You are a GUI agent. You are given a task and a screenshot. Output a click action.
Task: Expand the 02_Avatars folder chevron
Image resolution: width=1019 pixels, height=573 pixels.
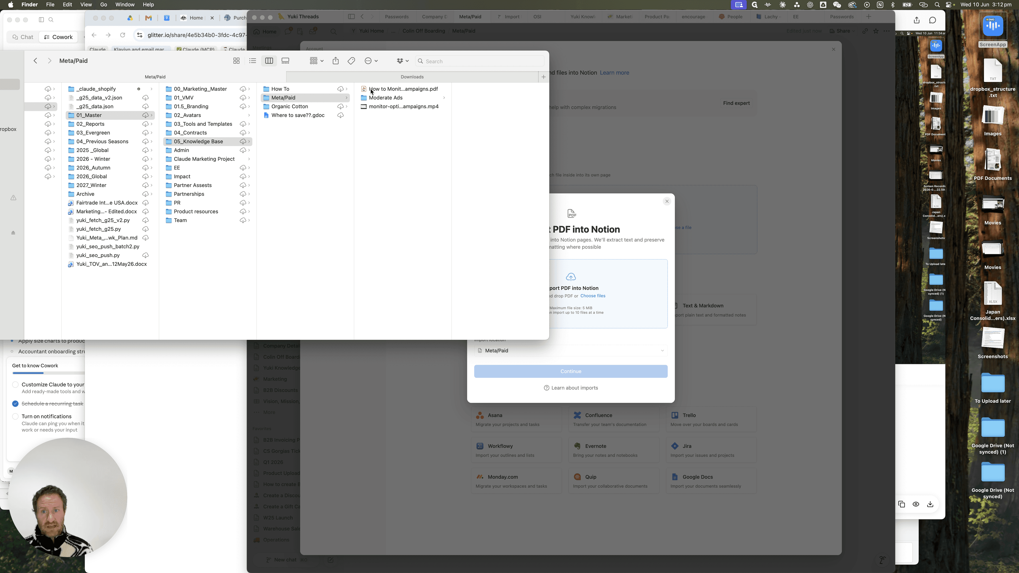coord(249,115)
